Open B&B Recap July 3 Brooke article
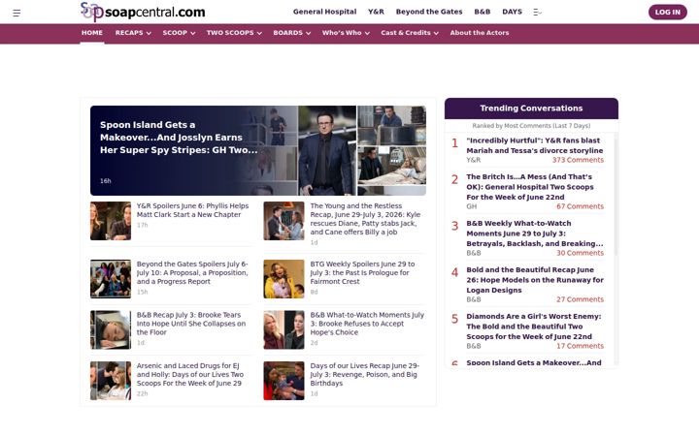Screen dimensions: 699x436 click(191, 324)
